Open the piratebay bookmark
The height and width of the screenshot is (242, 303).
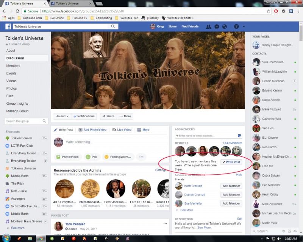click(150, 18)
